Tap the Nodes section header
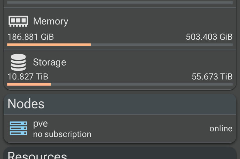Image resolution: width=240 pixels, height=159 pixels. (x=26, y=104)
